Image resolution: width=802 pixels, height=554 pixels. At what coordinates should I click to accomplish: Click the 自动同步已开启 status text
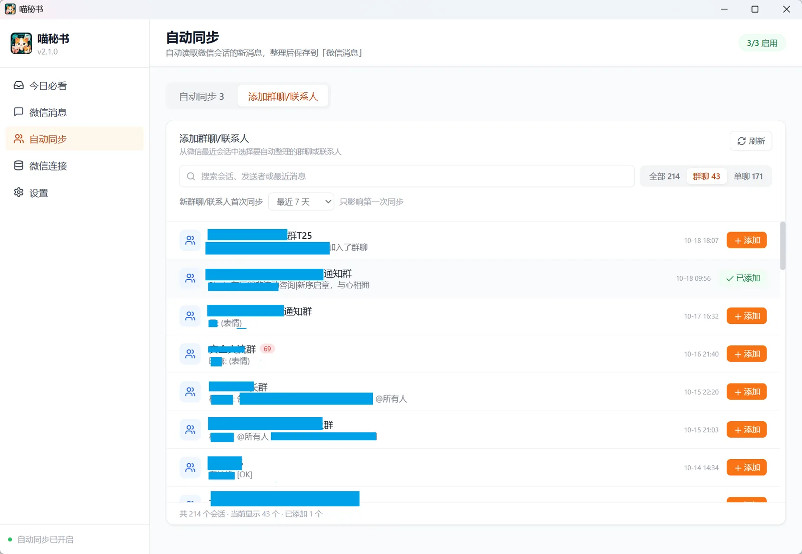pyautogui.click(x=45, y=539)
